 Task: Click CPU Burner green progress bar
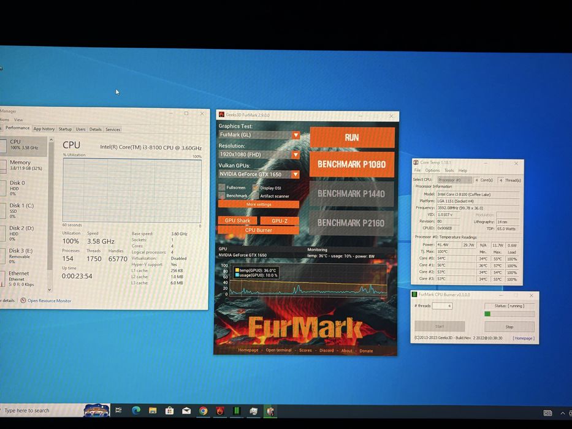(x=509, y=314)
